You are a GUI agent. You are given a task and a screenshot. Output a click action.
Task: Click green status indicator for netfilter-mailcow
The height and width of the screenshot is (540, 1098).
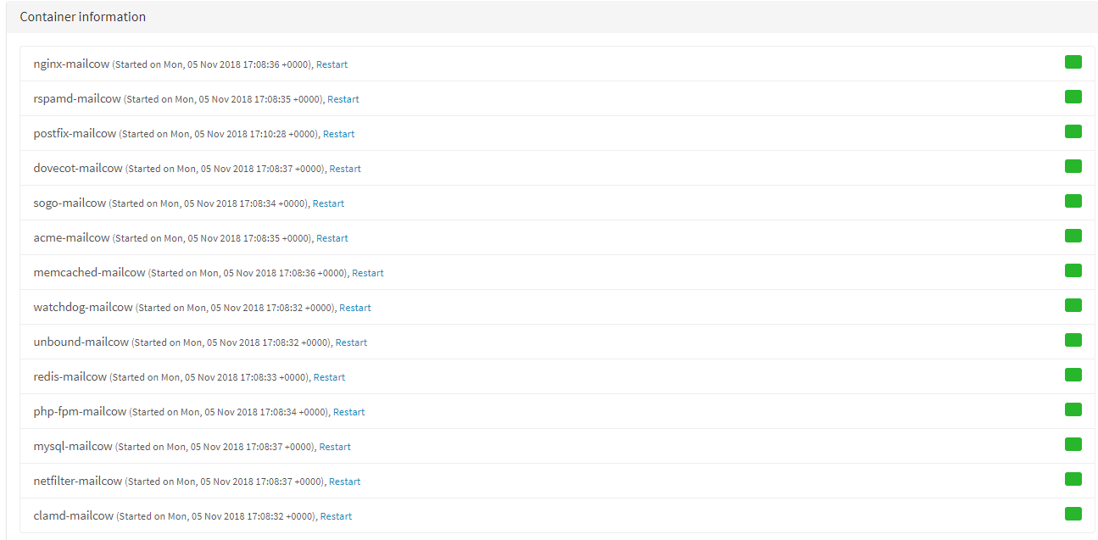click(1073, 479)
